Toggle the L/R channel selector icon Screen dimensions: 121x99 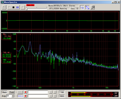click(82, 7)
